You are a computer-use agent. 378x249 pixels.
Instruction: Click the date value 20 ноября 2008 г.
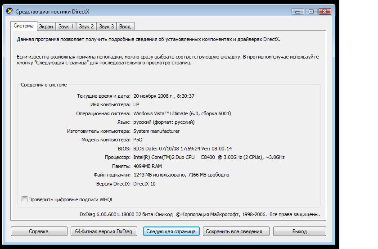click(164, 96)
